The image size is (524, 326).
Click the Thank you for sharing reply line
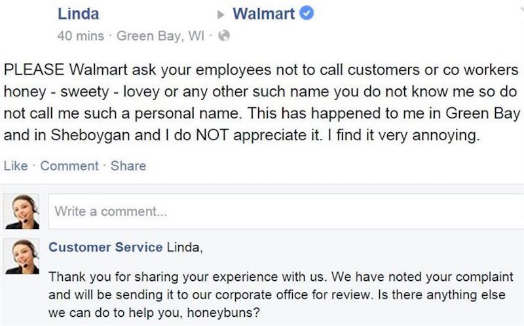(x=281, y=277)
